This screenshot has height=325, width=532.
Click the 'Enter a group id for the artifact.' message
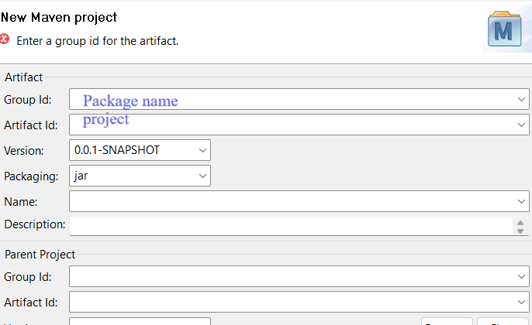(98, 41)
